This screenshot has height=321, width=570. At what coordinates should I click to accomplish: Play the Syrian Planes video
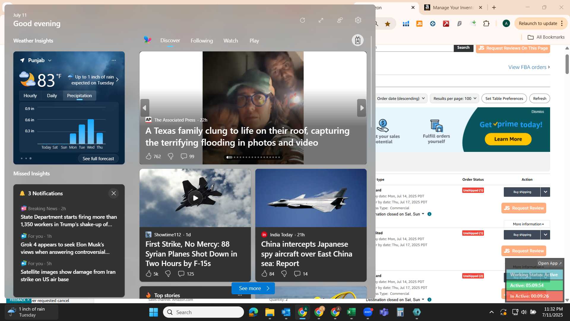(x=195, y=198)
